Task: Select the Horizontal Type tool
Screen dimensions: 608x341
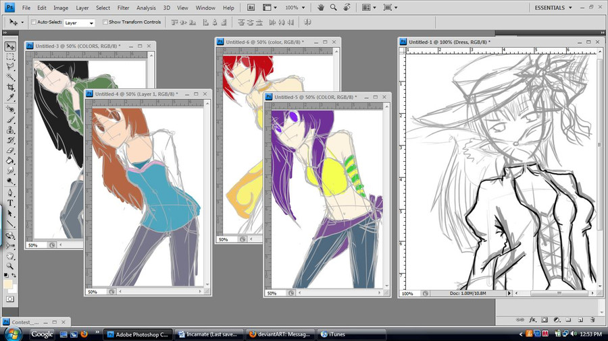Action: 10,203
